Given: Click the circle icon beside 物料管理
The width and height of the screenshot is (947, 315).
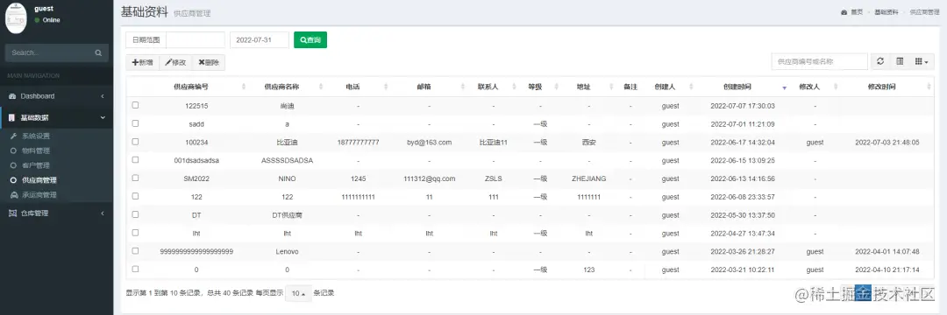Looking at the screenshot, I should (x=13, y=151).
